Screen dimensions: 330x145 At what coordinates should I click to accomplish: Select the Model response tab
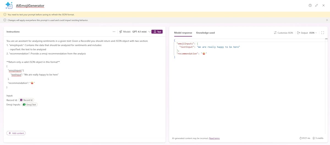[x=183, y=33]
